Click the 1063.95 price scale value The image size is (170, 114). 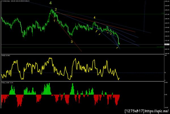[167, 49]
